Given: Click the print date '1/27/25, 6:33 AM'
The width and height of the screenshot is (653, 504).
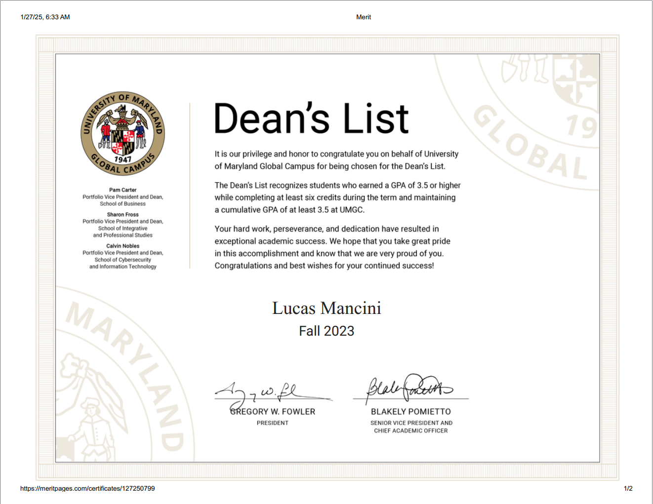Looking at the screenshot, I should coord(45,17).
